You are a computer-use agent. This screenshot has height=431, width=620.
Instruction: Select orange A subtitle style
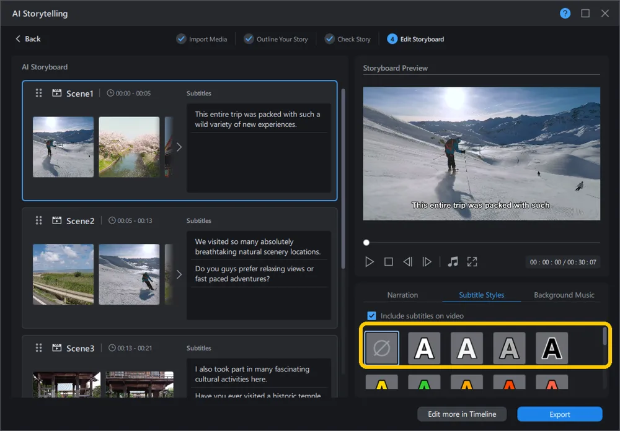(467, 382)
